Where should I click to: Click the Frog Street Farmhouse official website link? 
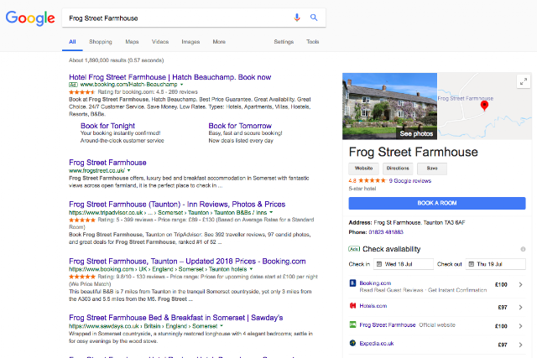pyautogui.click(x=388, y=324)
